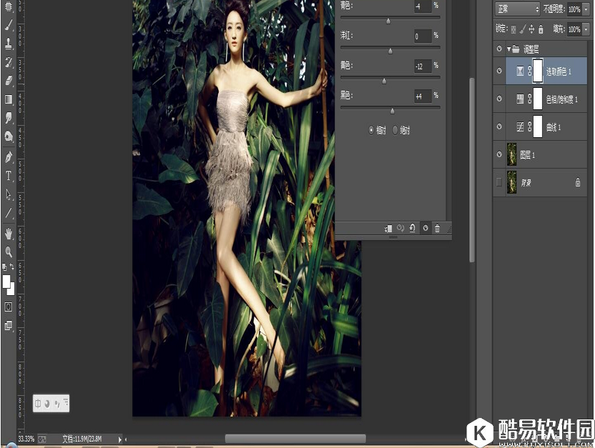This screenshot has height=448, width=595.
Task: Select the Hand tool
Action: coord(8,233)
